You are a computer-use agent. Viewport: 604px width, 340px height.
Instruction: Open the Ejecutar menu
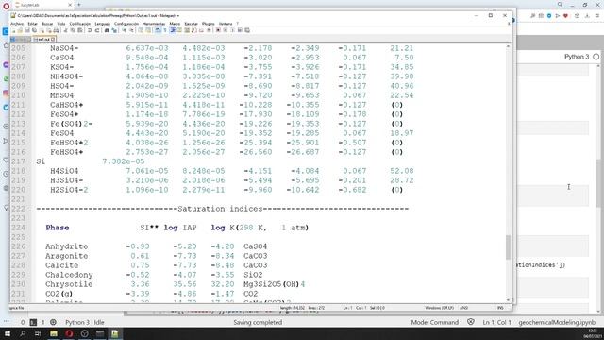[191, 24]
